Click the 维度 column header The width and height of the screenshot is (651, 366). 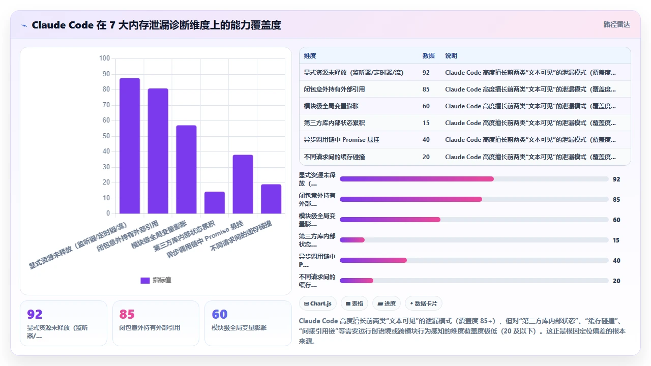click(x=310, y=56)
